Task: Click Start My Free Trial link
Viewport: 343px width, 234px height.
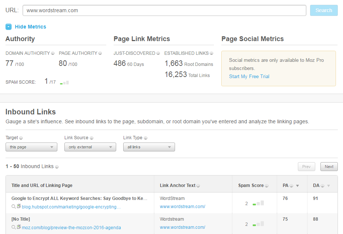Action: coord(249,76)
